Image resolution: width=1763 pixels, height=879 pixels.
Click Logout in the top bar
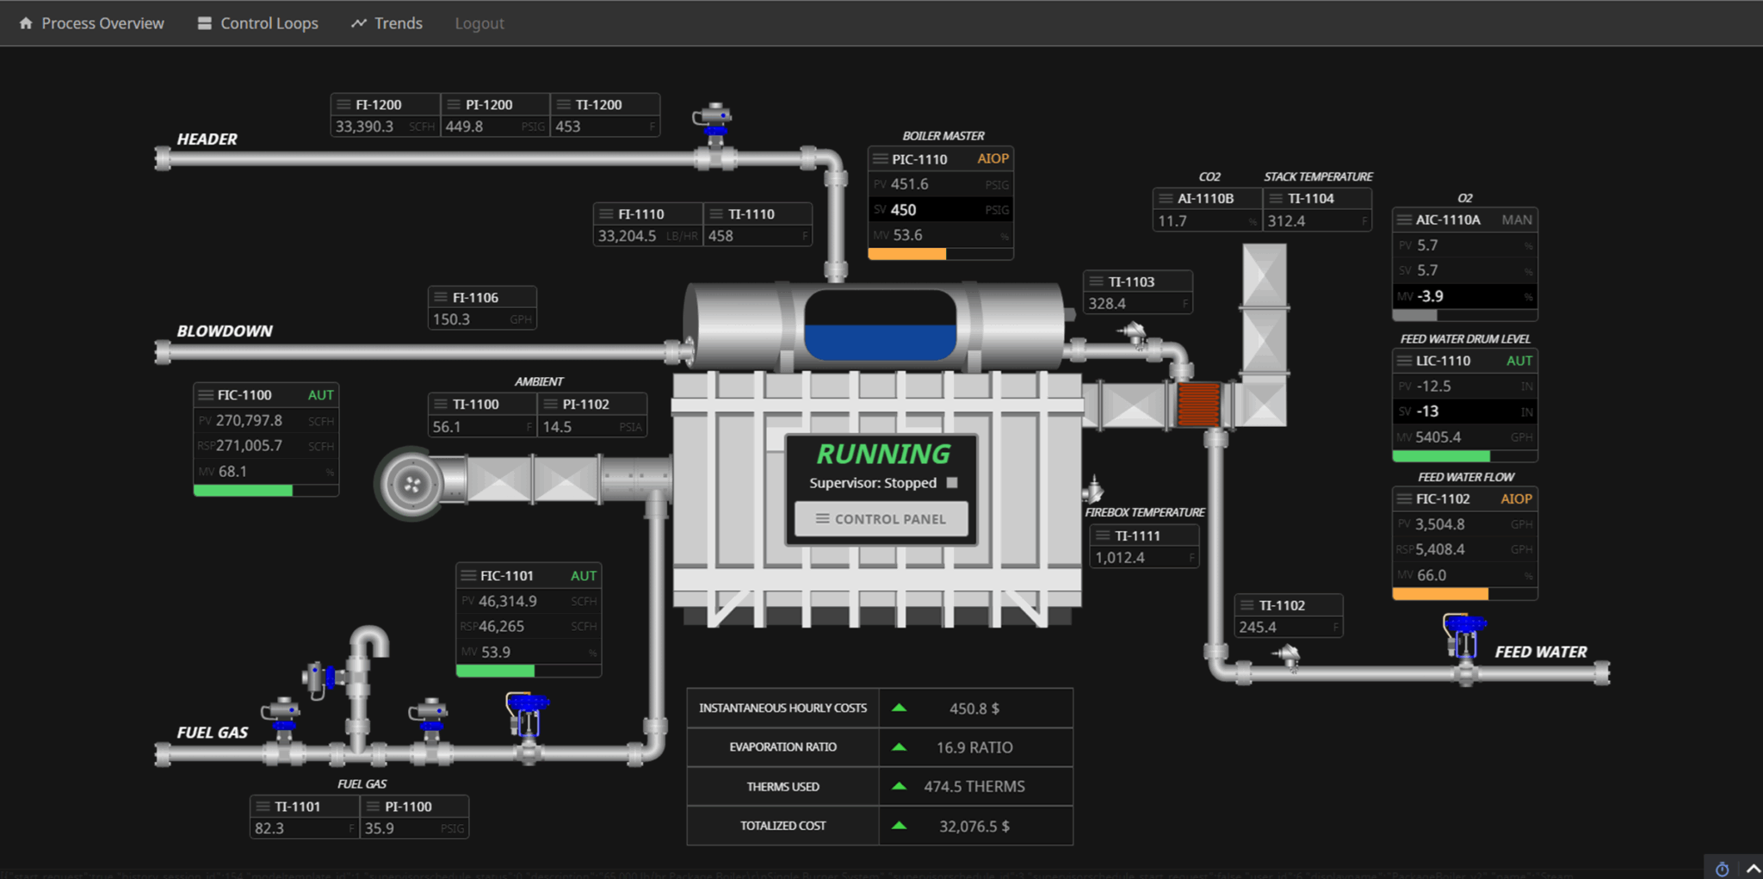[x=479, y=23]
